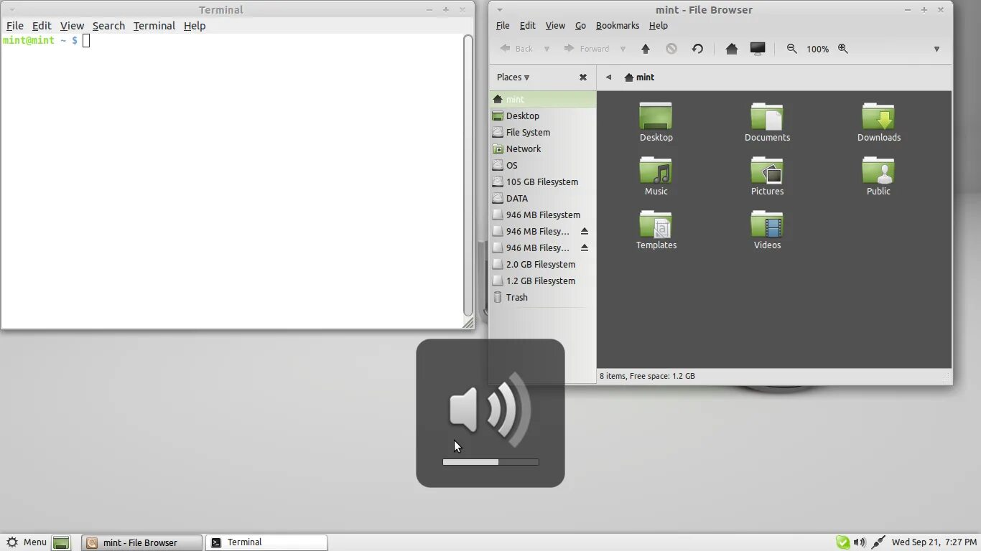
Task: Expand the Back history dropdown arrow
Action: pos(547,49)
